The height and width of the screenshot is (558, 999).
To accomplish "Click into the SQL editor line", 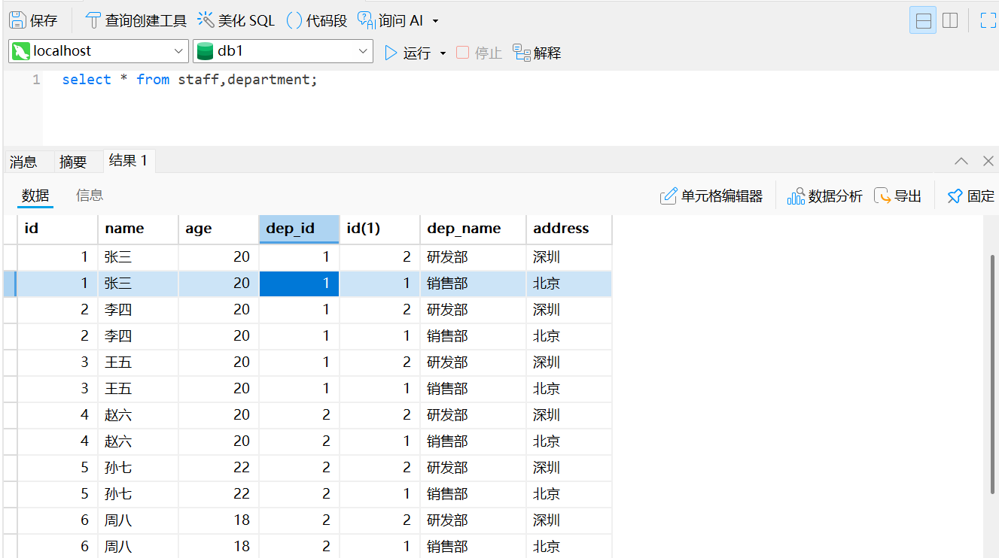I will [190, 80].
